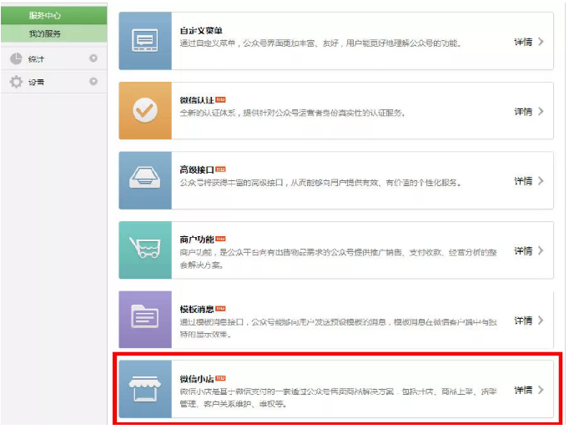Click the 商户功能 title text
The width and height of the screenshot is (569, 429).
point(197,240)
